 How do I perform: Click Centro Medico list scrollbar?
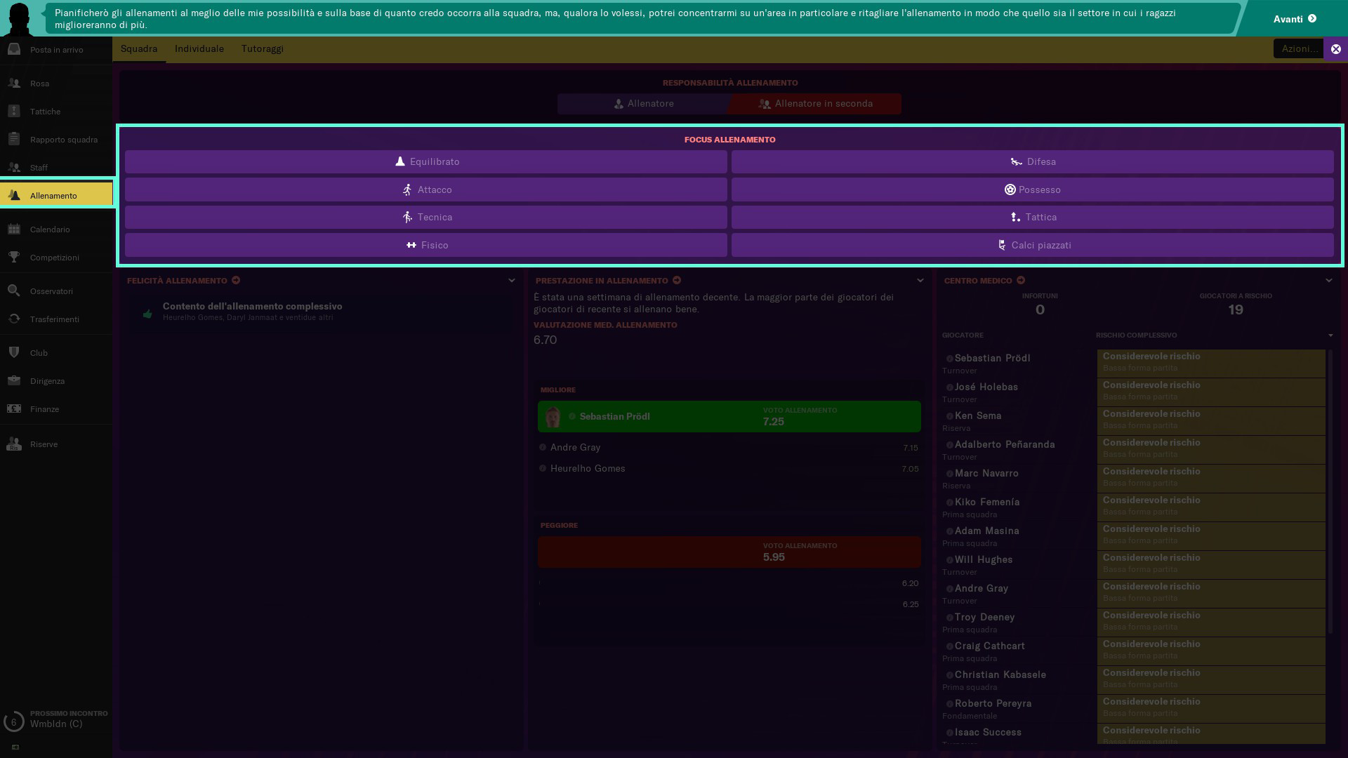pyautogui.click(x=1330, y=491)
